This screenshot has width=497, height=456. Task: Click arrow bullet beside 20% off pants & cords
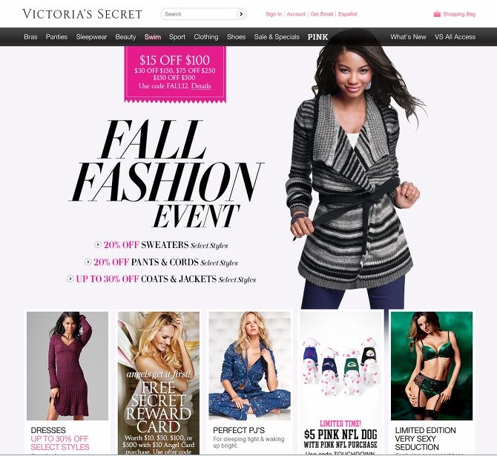(x=88, y=262)
